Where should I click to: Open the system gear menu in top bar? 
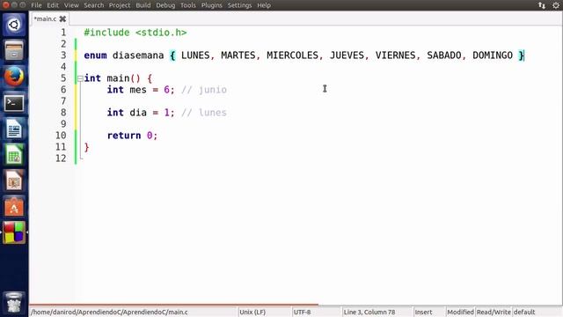(x=556, y=5)
